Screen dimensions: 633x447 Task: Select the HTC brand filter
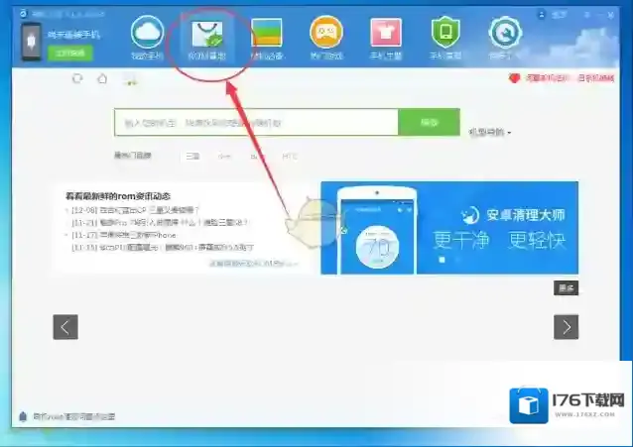pos(289,156)
